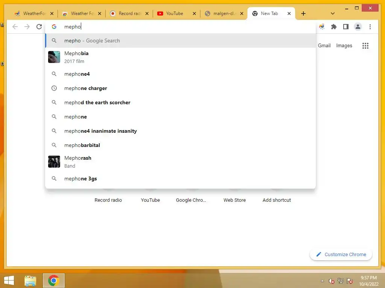Click the network tray icon
The height and width of the screenshot is (288, 385).
point(341,281)
